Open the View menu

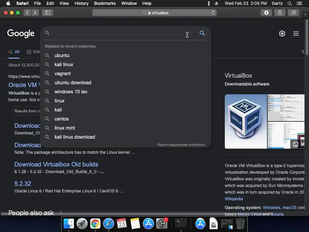click(64, 3)
